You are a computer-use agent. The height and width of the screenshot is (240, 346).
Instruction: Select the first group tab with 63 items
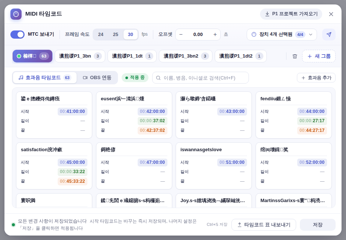[x=32, y=56]
